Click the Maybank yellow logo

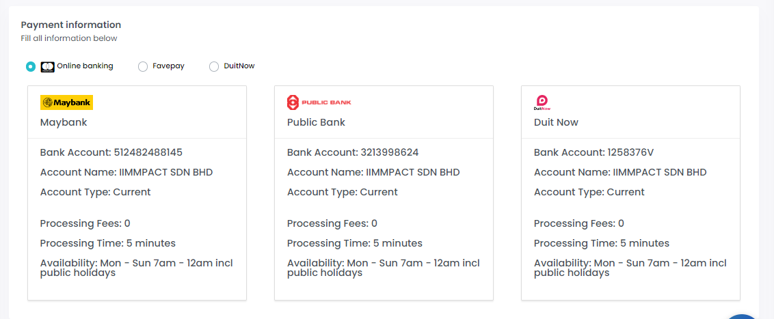tap(66, 102)
